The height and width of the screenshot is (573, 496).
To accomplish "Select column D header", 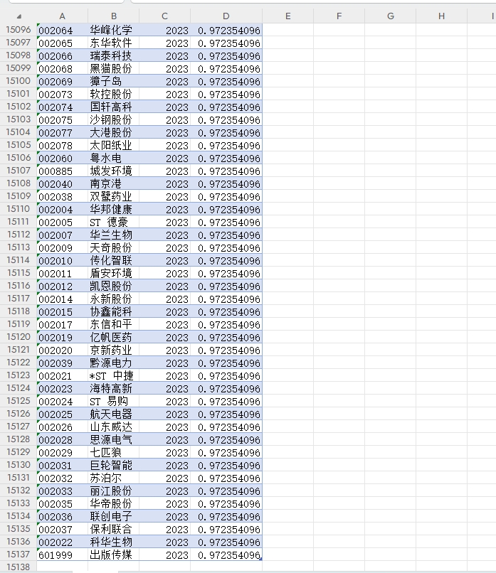I will (x=226, y=16).
